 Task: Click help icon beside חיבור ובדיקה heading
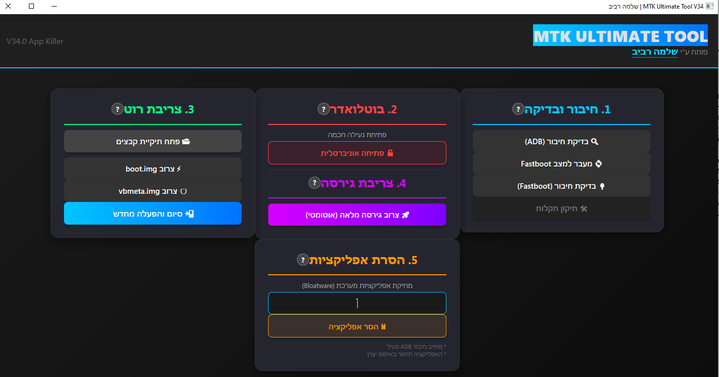[518, 109]
